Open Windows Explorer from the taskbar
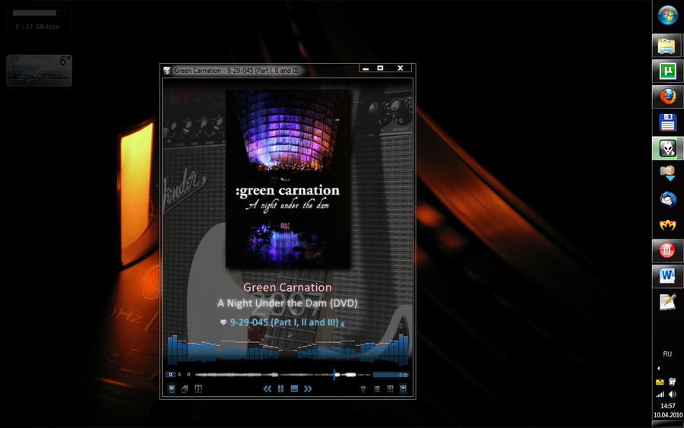 pos(667,46)
